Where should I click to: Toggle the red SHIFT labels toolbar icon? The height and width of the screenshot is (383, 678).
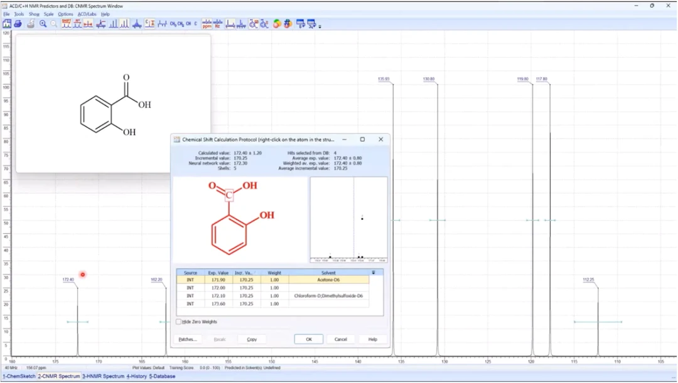pos(66,24)
